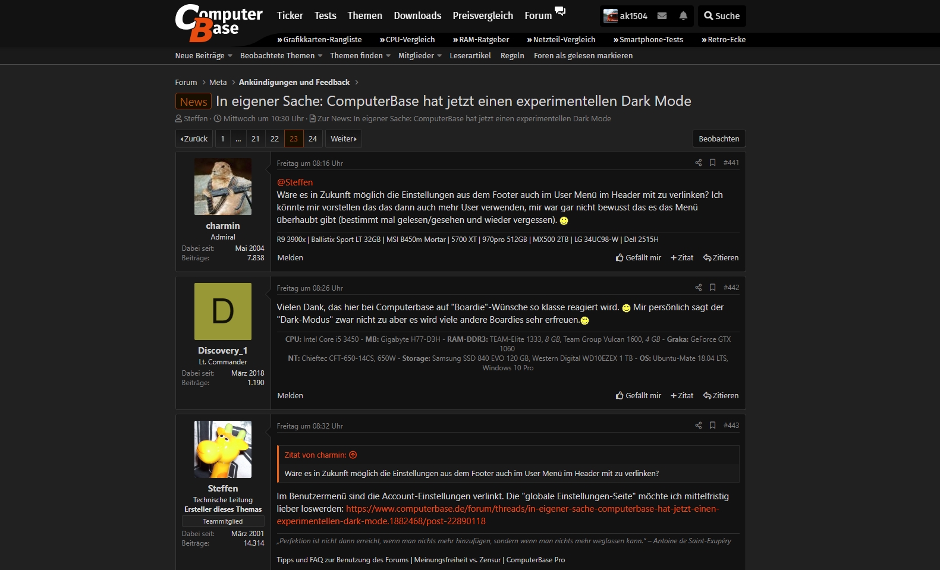Open Netzteil-Vergleich quick link
940x570 pixels.
click(x=561, y=40)
